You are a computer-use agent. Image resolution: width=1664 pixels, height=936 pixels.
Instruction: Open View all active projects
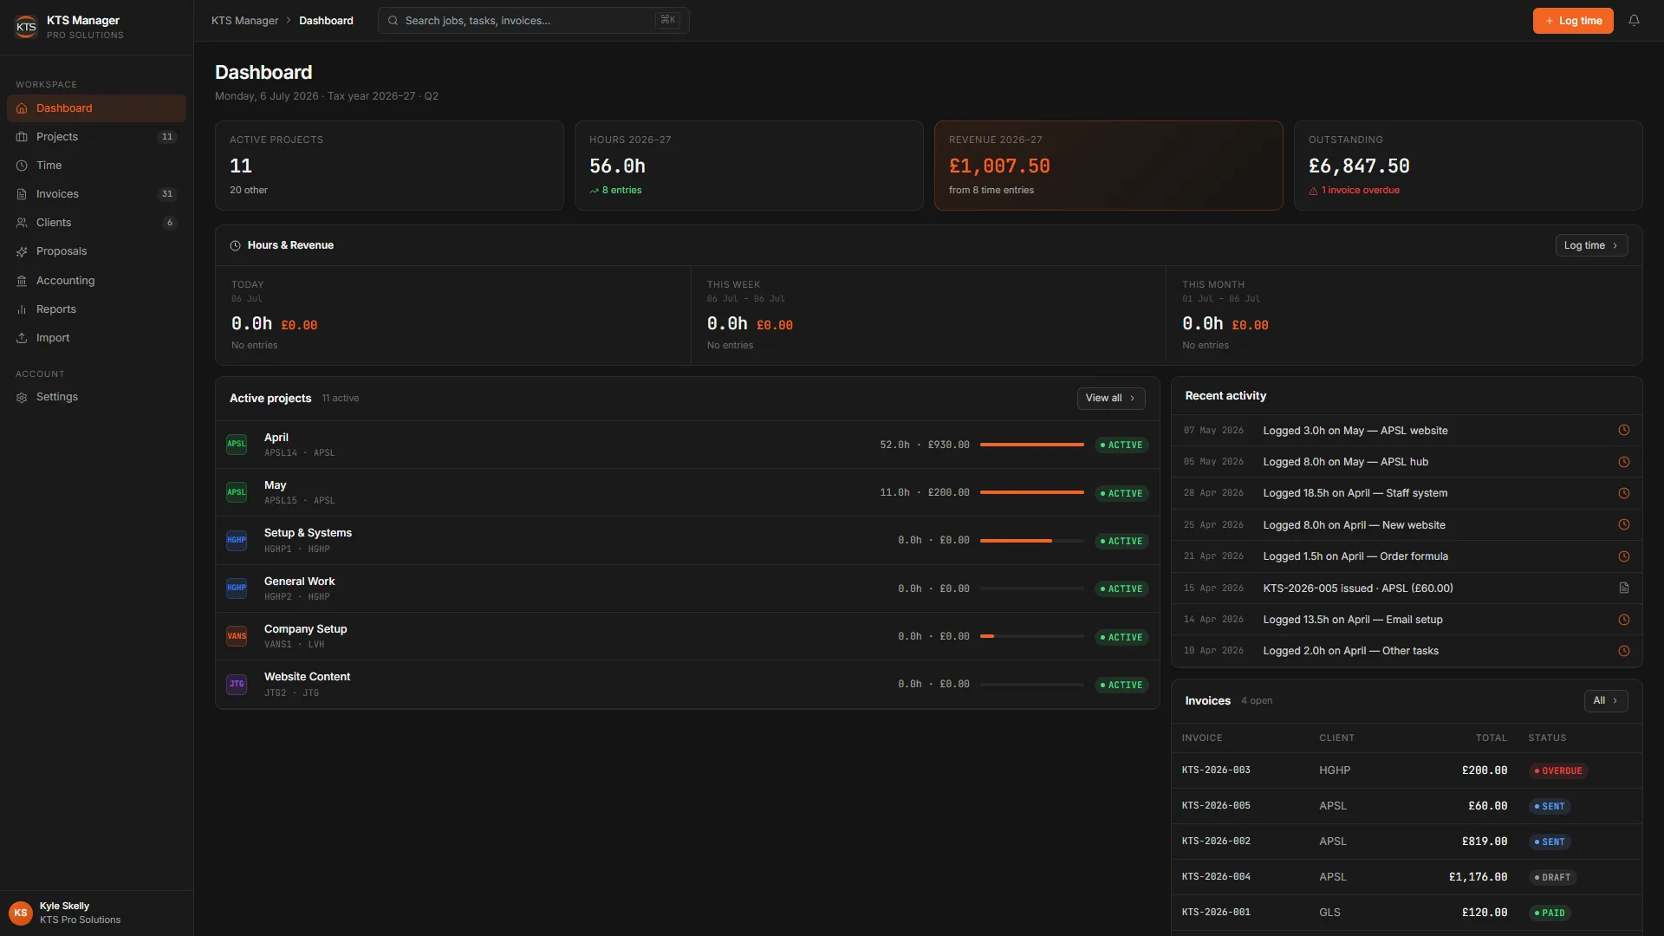(x=1111, y=398)
